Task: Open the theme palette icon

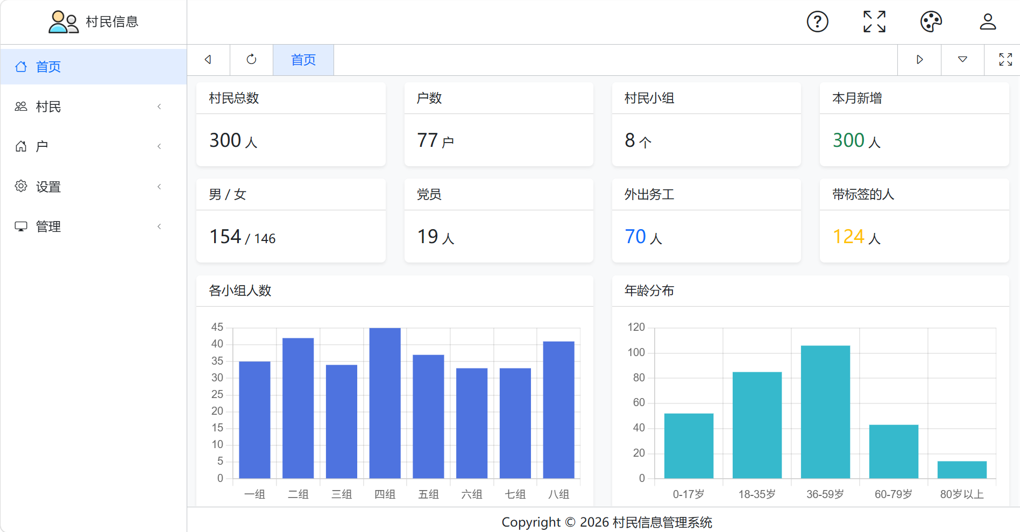Action: coord(931,22)
